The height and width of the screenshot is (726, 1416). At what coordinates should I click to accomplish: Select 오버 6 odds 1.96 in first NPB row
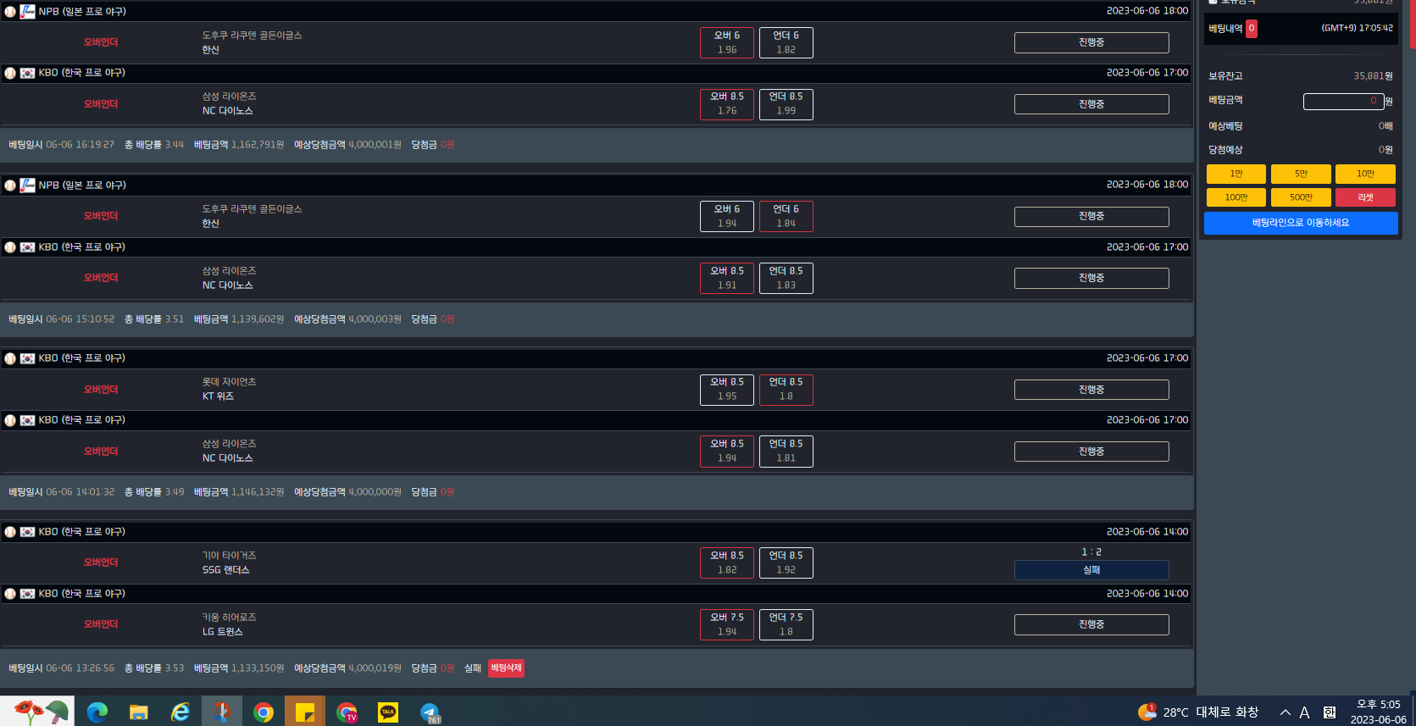(x=726, y=42)
